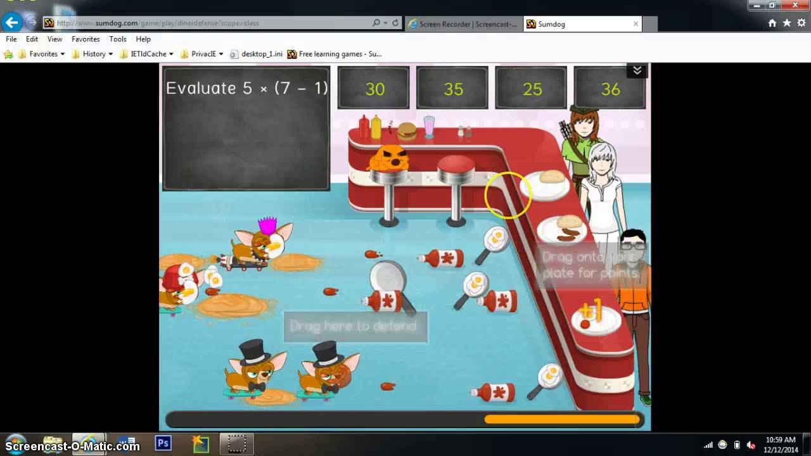The image size is (811, 456).
Task: Open Free learning games Sumdog bookmark
Action: 335,54
